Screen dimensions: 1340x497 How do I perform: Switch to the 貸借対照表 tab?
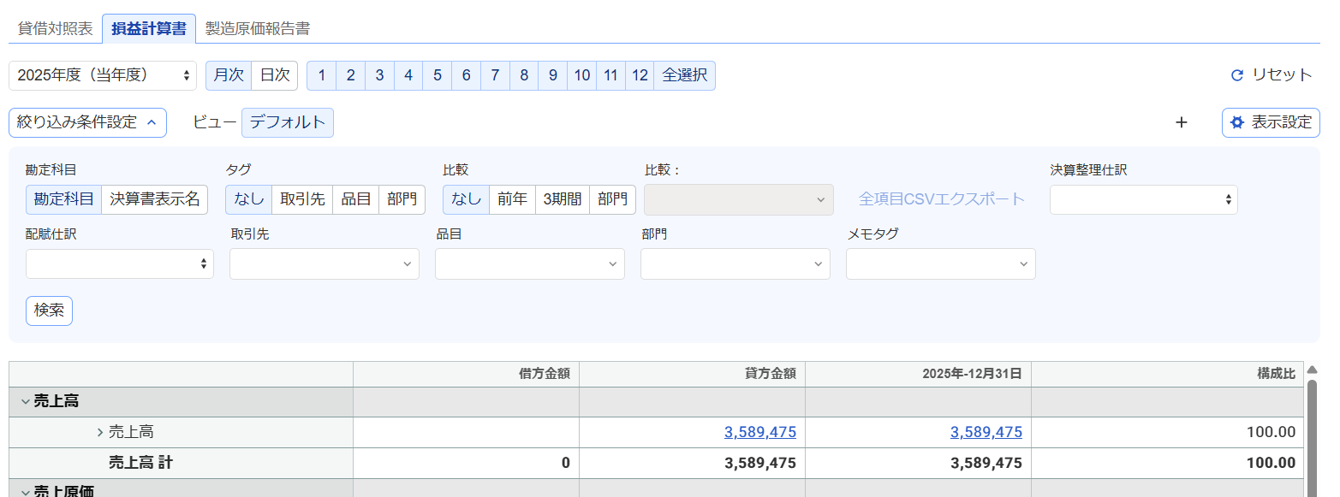56,28
